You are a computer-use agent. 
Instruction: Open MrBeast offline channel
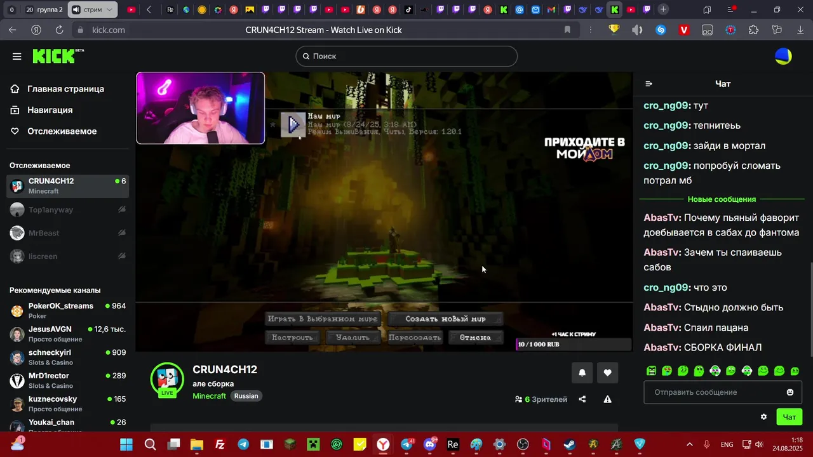(67, 233)
